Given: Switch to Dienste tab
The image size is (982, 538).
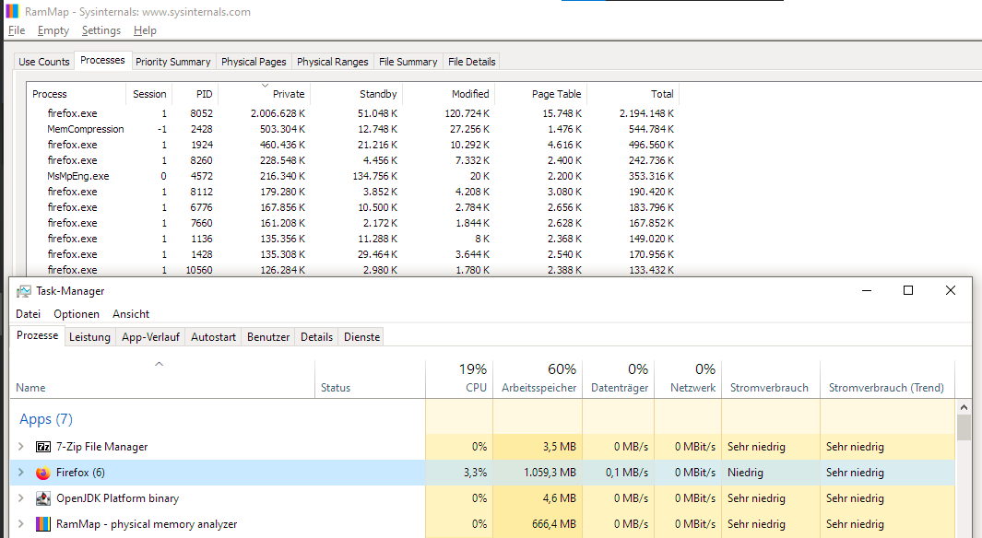Looking at the screenshot, I should coord(362,337).
